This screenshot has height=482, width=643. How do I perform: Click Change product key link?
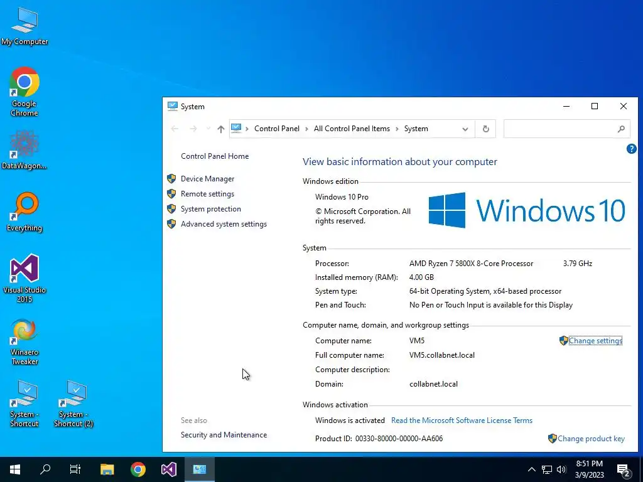click(591, 439)
